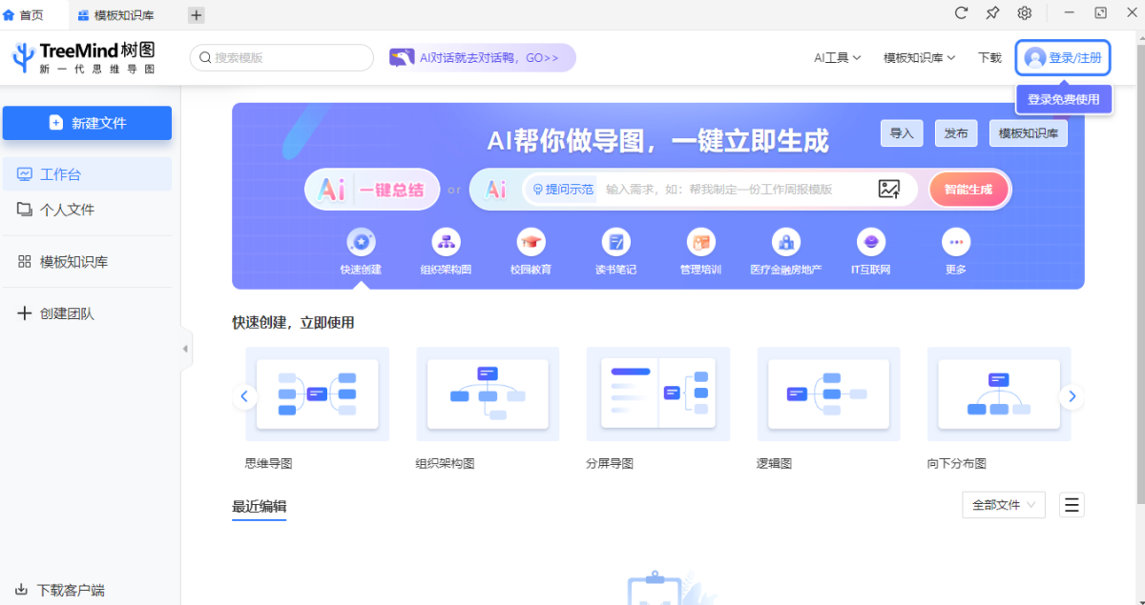
Task: Open the 更多 categories icon
Action: (955, 242)
